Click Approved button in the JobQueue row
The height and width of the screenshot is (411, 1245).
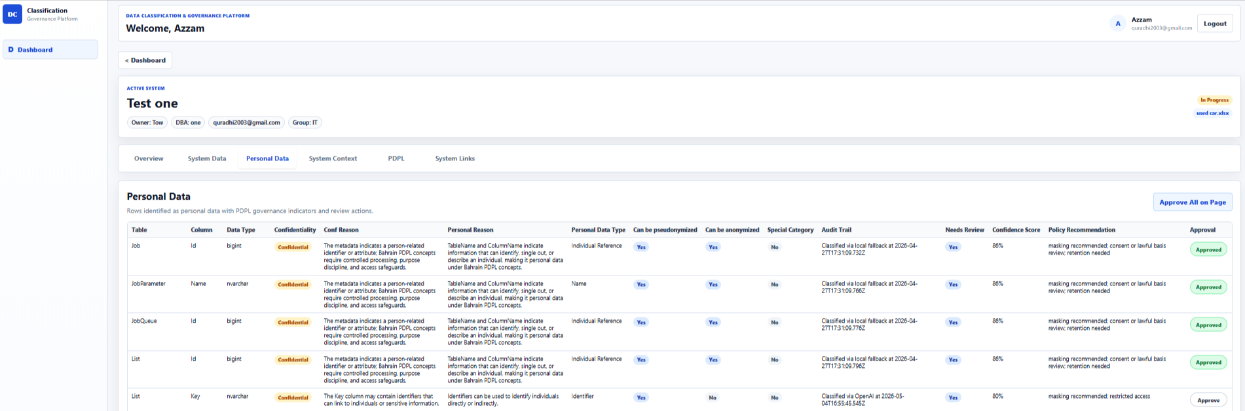(x=1208, y=325)
